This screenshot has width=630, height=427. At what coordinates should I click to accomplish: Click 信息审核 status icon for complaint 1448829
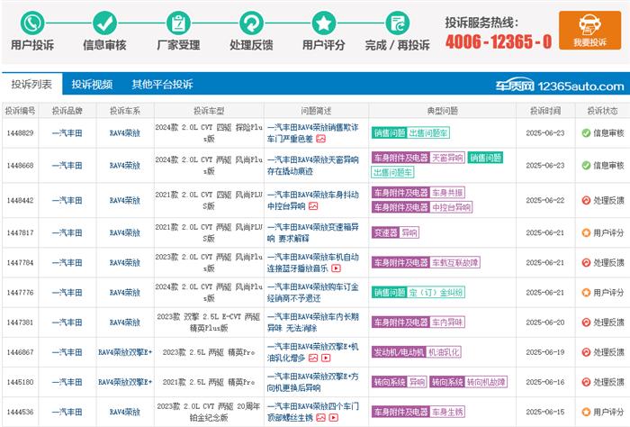point(586,133)
